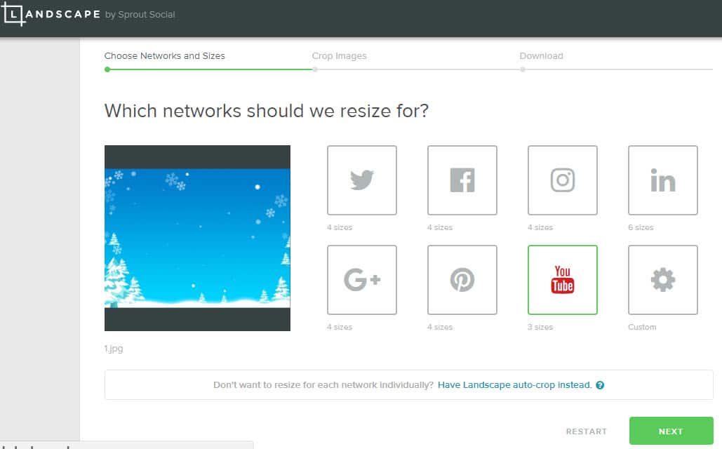Go to Choose Networks and Sizes step

[x=164, y=55]
